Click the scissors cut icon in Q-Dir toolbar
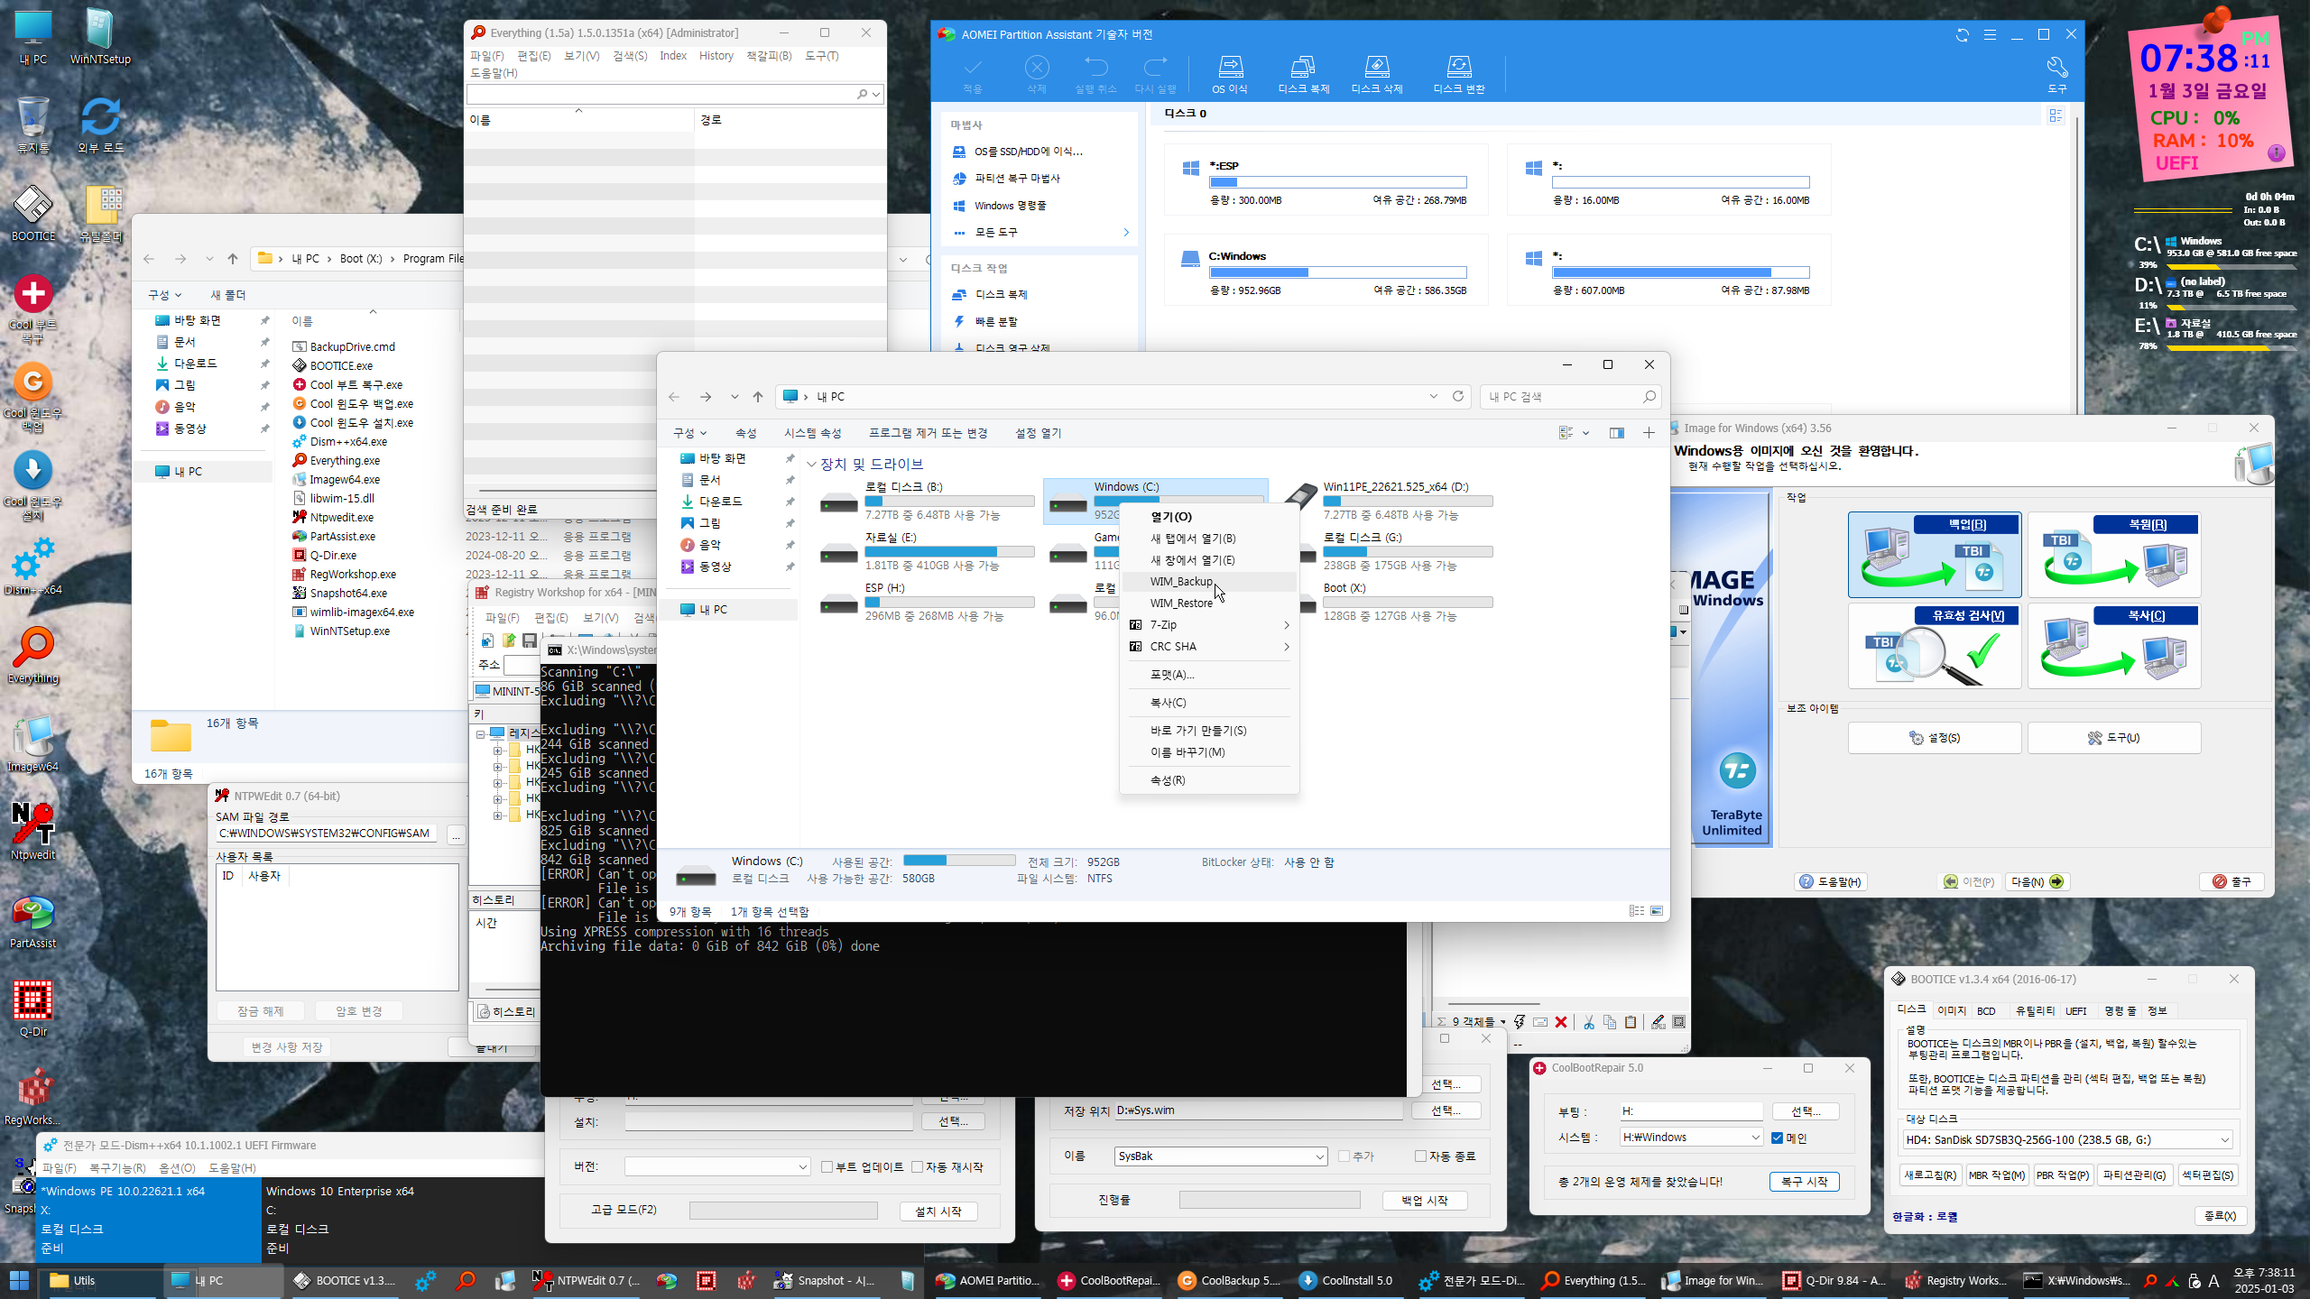The width and height of the screenshot is (2310, 1299). point(1588,1022)
